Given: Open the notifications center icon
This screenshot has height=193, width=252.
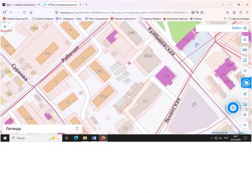Looking at the screenshot, I should (x=245, y=138).
